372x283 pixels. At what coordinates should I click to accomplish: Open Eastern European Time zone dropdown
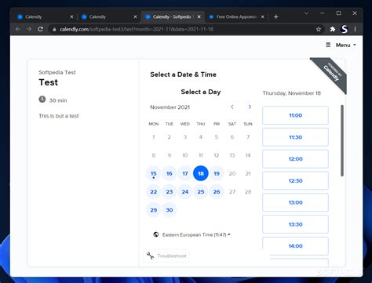pyautogui.click(x=196, y=234)
